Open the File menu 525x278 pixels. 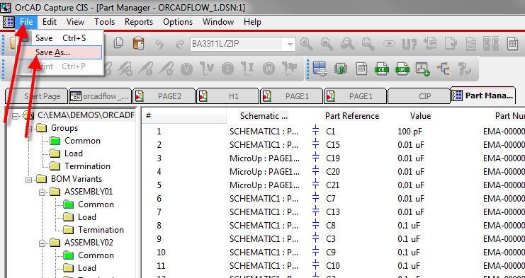click(26, 22)
